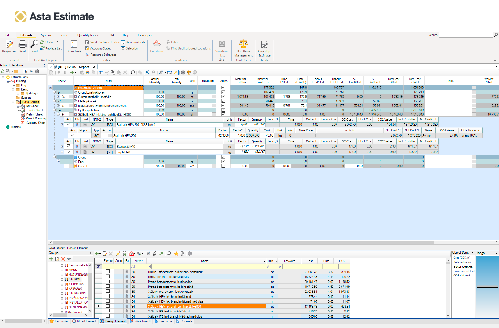Open the Update dropdown arrow

(x=57, y=42)
